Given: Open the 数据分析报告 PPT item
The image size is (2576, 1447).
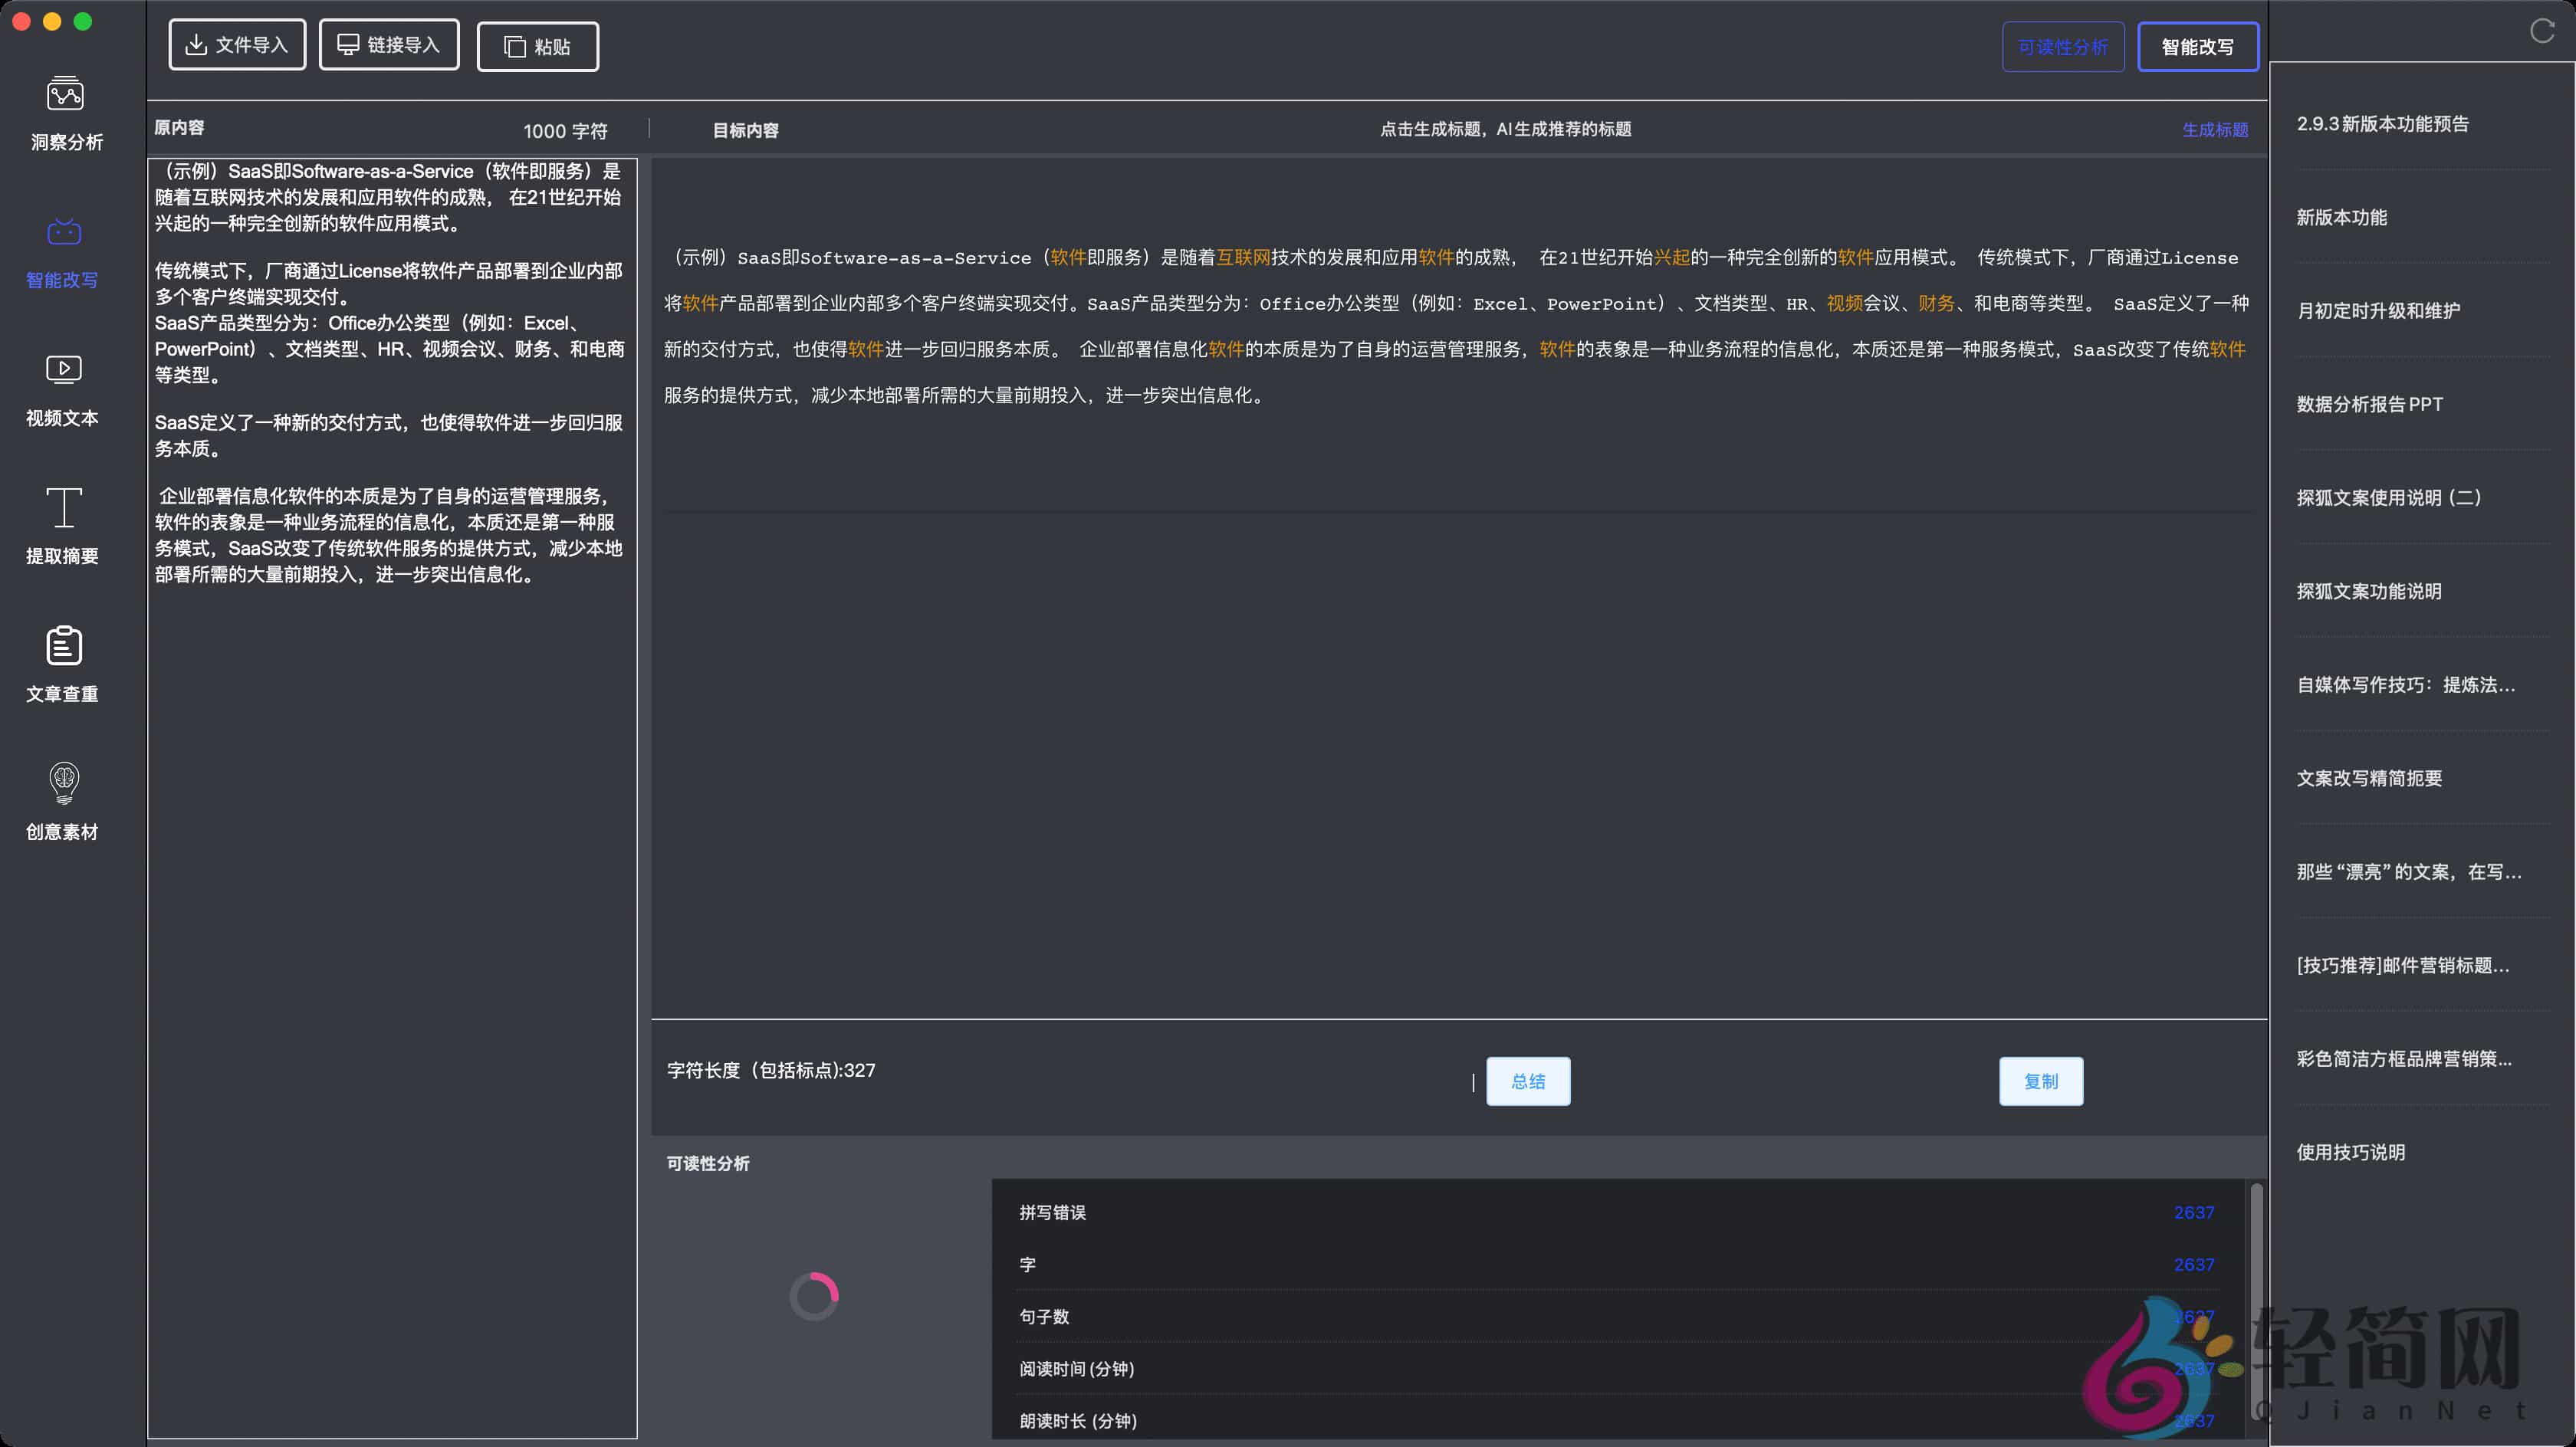Looking at the screenshot, I should click(2368, 404).
